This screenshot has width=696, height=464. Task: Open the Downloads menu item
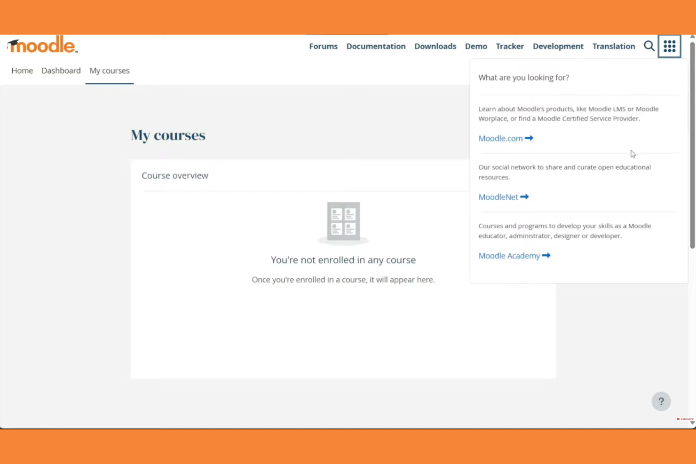pyautogui.click(x=435, y=46)
